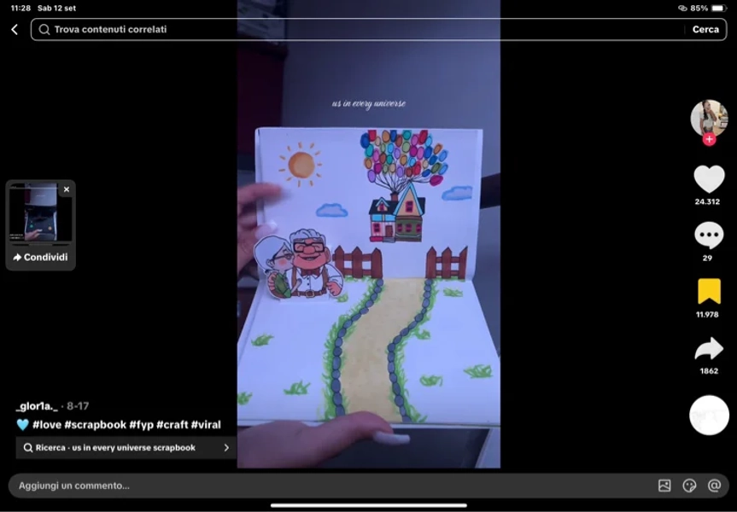Like the video with heart icon

click(709, 179)
